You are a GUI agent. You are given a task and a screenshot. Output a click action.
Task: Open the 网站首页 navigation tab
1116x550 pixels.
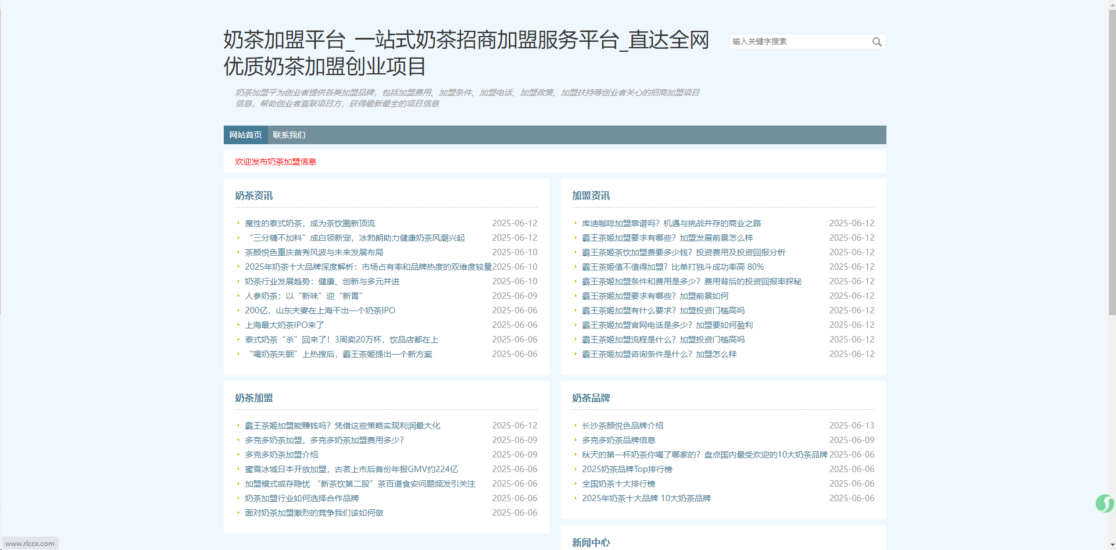245,135
